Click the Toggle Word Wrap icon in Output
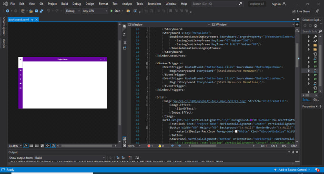The width and height of the screenshot is (324, 174). click(x=137, y=158)
